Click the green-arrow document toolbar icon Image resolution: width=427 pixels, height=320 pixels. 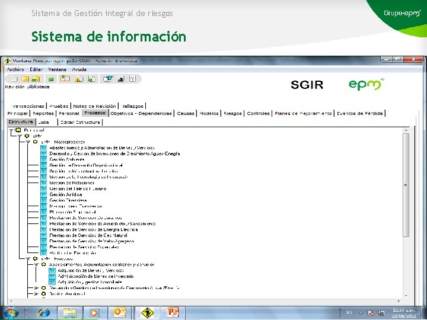91,79
